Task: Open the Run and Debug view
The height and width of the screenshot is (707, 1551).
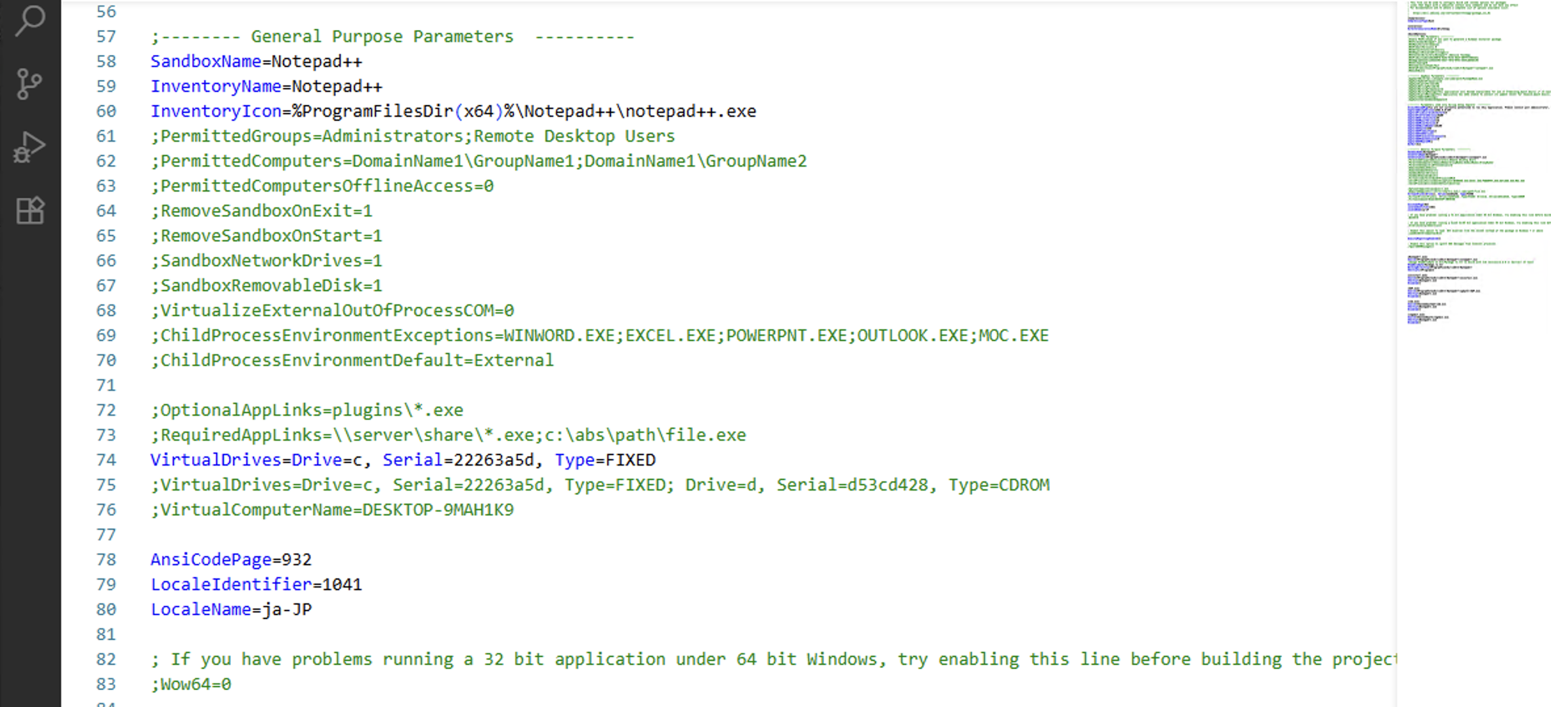Action: [30, 147]
